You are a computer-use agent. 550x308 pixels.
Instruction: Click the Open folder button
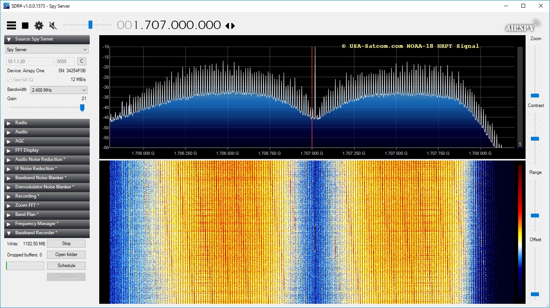coord(66,255)
